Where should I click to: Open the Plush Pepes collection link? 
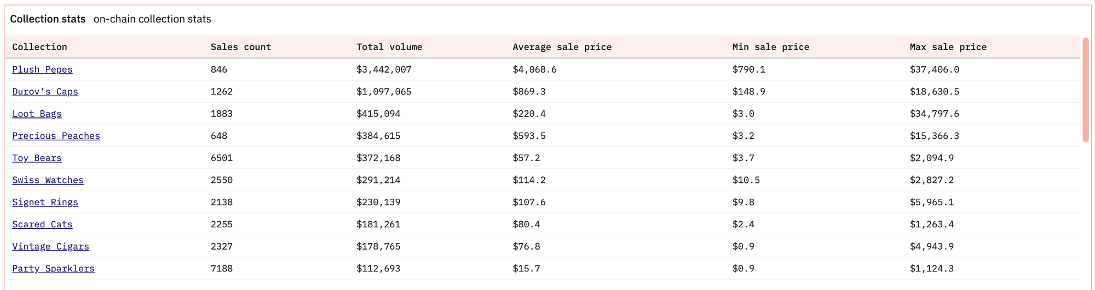(x=42, y=69)
